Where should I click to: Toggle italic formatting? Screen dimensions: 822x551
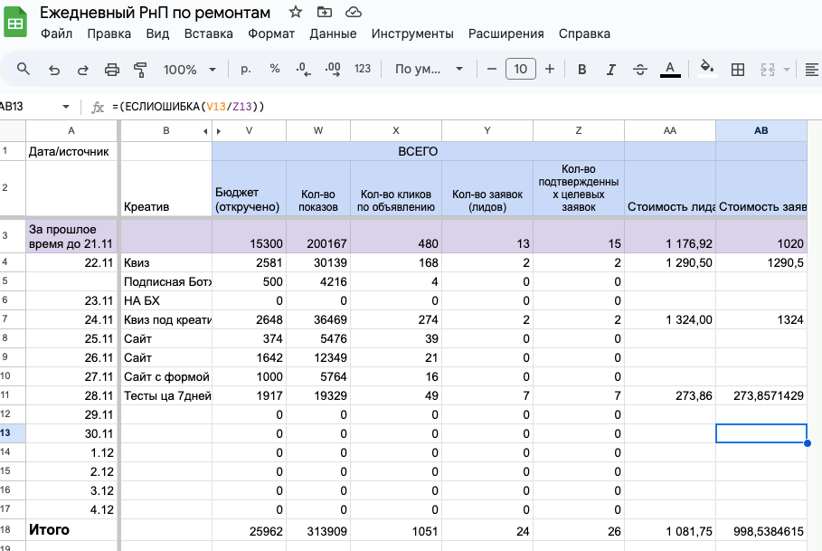point(610,69)
